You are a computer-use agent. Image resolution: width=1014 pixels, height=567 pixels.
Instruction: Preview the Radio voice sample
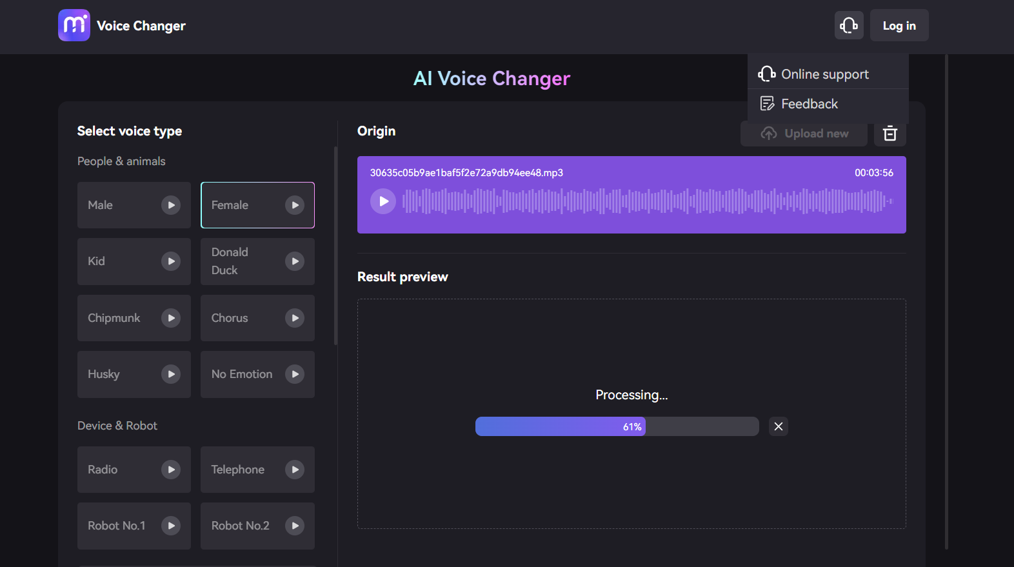coord(171,470)
